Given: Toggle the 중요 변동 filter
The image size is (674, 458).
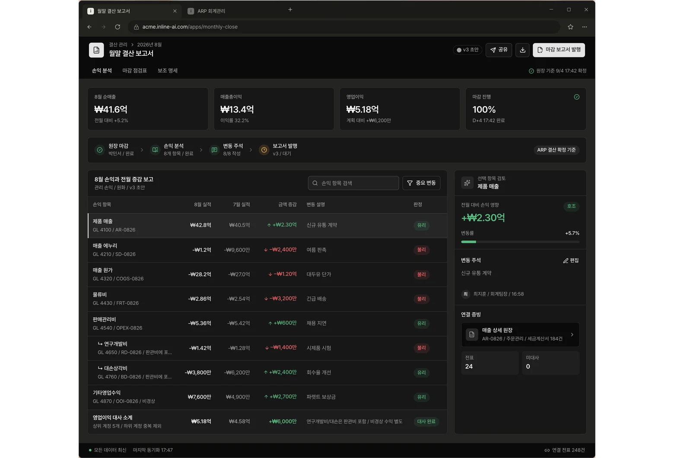Looking at the screenshot, I should click(421, 183).
